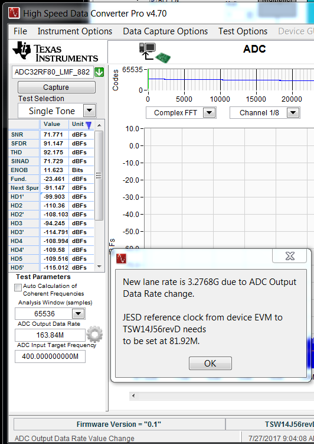Screen dimensions: 314x444
Task: Click the app icon in the title bar
Action: click(x=14, y=14)
